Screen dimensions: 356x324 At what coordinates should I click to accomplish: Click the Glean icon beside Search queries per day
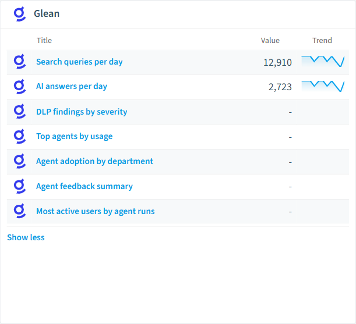(x=20, y=62)
